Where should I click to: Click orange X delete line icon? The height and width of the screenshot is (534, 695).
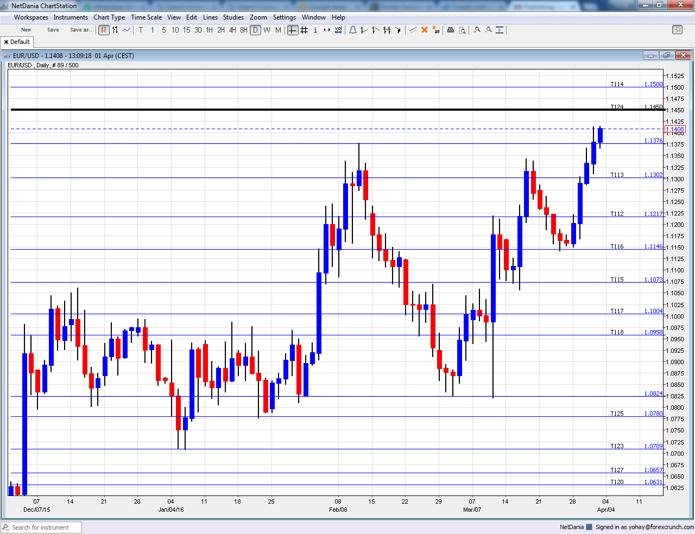tap(425, 30)
